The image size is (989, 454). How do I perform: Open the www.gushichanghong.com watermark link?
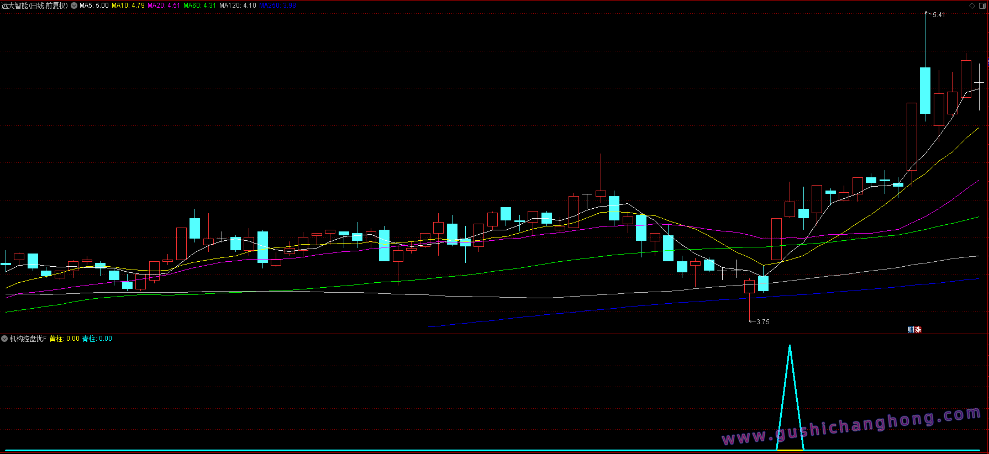point(851,427)
